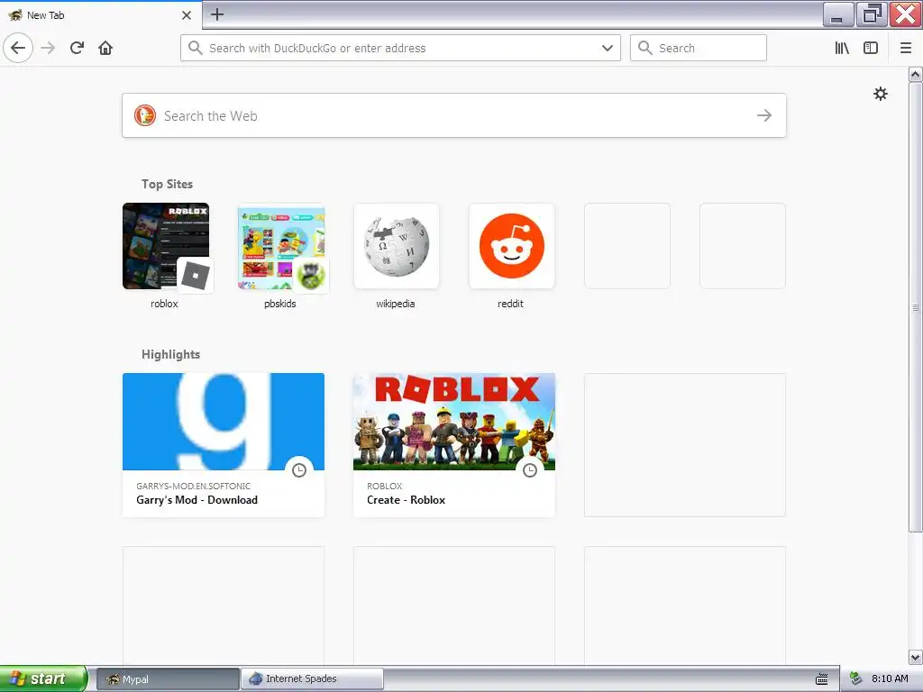Click the Top Sites section heading
The width and height of the screenshot is (923, 692).
(167, 184)
